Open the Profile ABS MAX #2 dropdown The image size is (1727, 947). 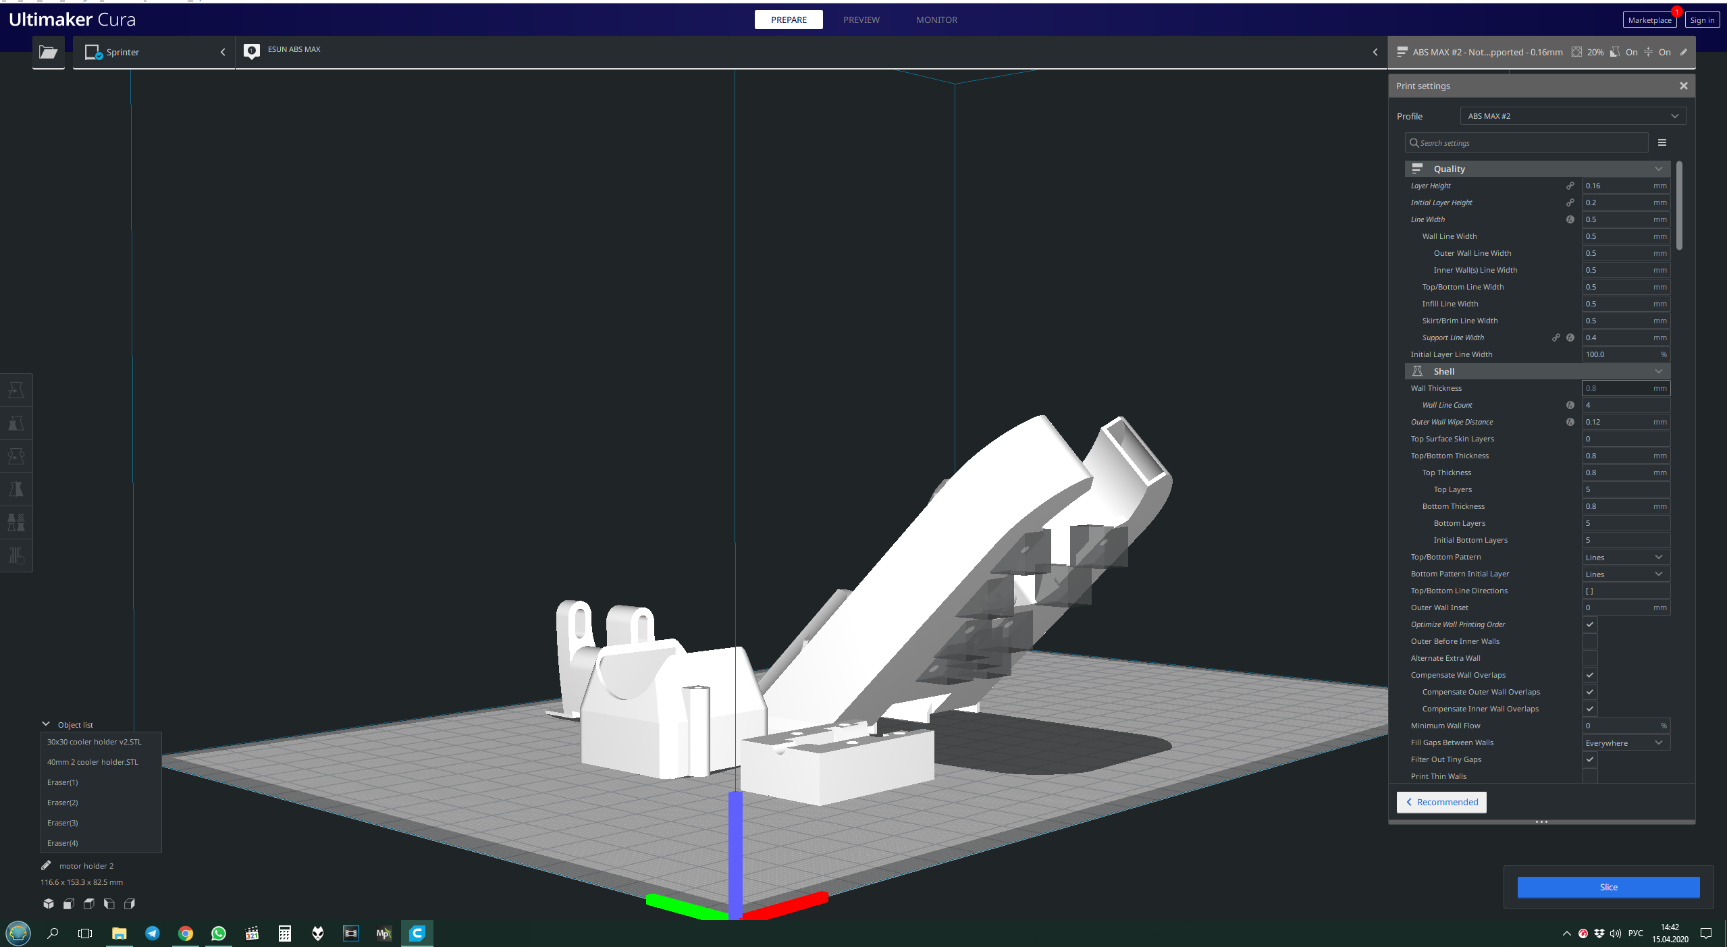coord(1572,116)
